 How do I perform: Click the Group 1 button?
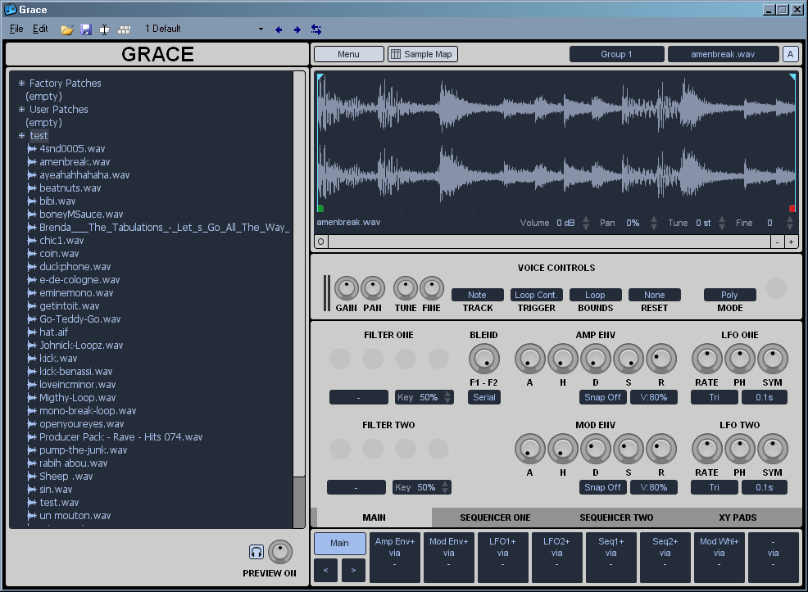(616, 54)
